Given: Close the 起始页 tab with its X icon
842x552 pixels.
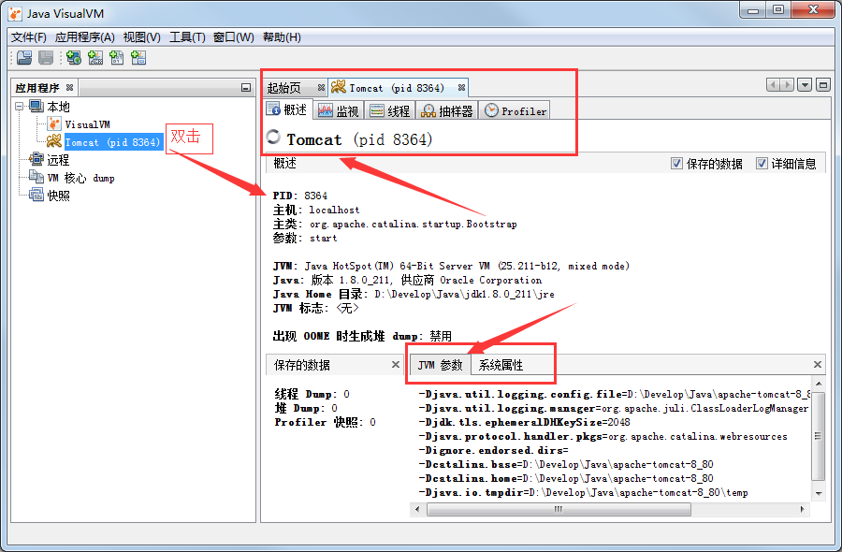Looking at the screenshot, I should 321,88.
